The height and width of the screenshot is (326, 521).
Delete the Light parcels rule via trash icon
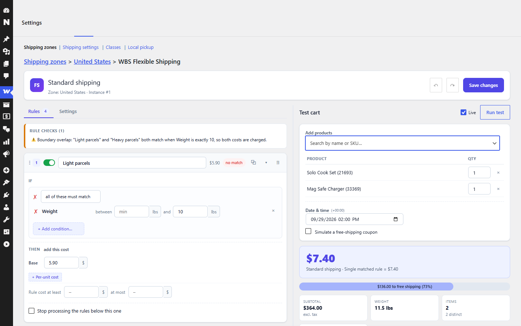point(278,163)
